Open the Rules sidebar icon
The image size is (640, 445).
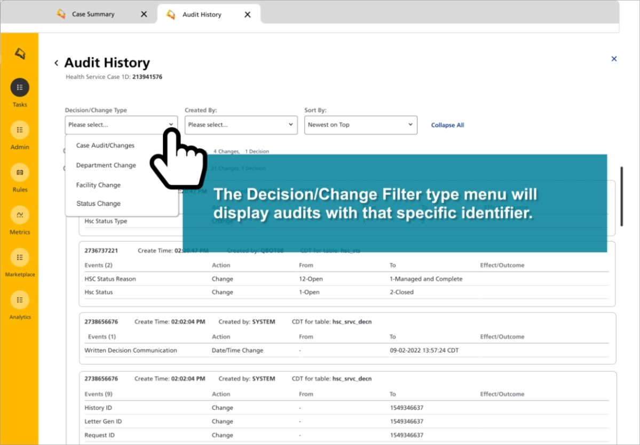point(20,173)
